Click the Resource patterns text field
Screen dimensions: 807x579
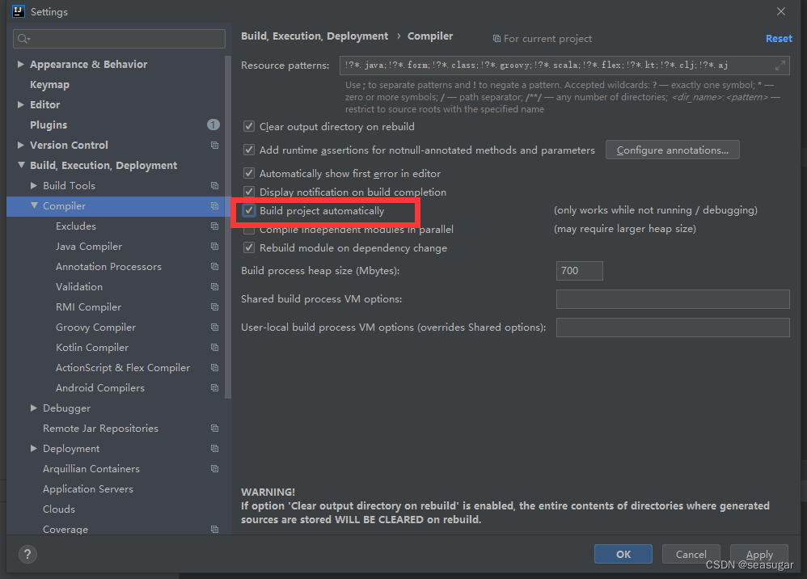[x=564, y=66]
